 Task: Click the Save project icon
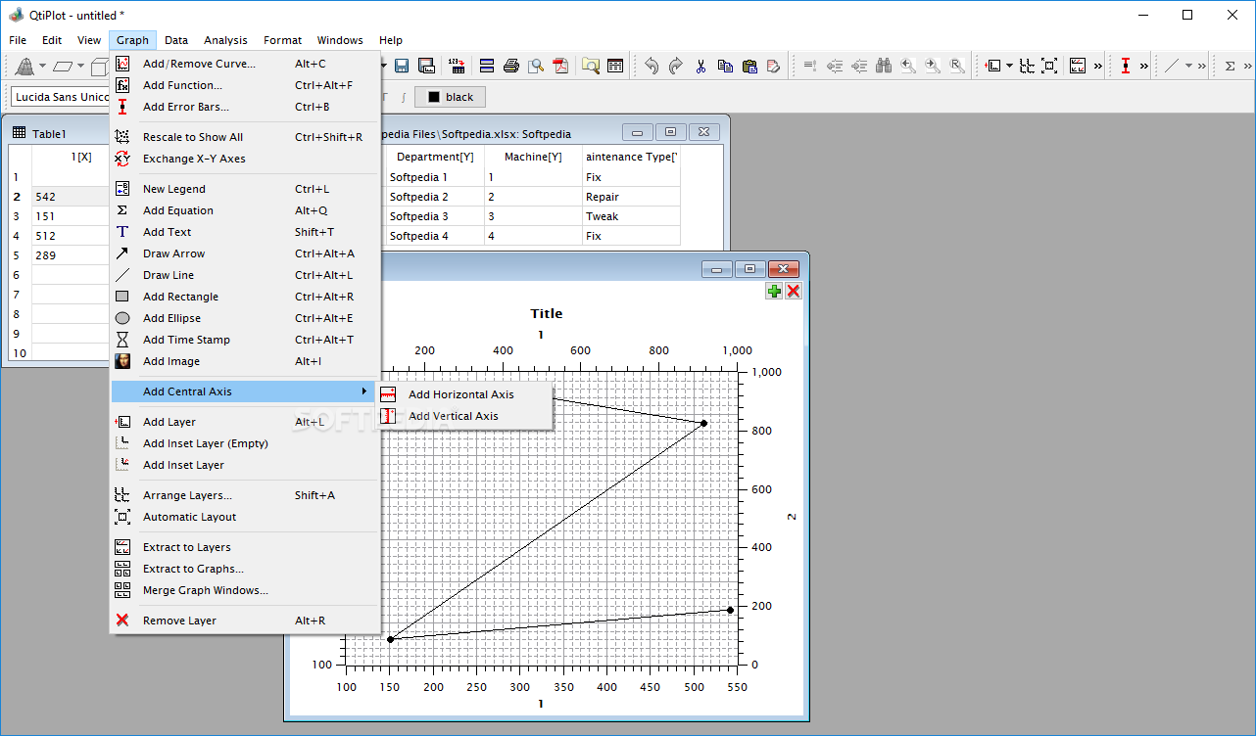pos(402,66)
